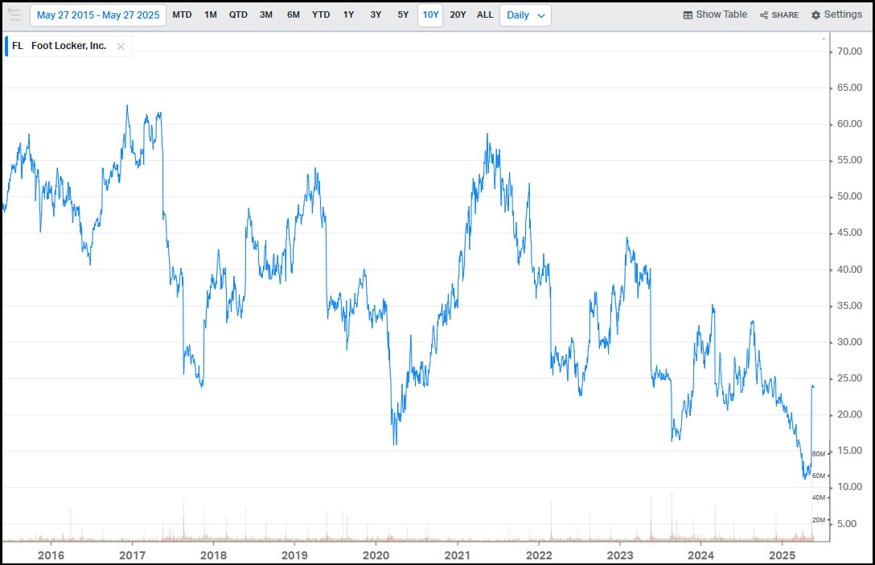Click the 2025 x-axis label

click(x=783, y=555)
